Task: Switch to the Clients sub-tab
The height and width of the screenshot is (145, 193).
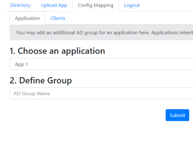Action: [58, 18]
